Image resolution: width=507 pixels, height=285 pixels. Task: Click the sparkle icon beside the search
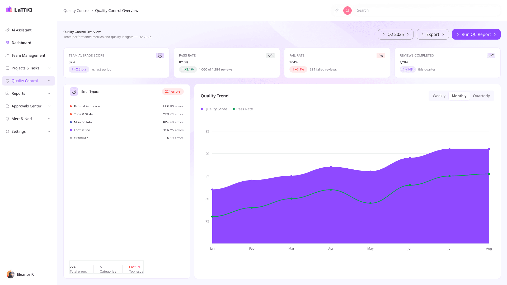pos(337,11)
